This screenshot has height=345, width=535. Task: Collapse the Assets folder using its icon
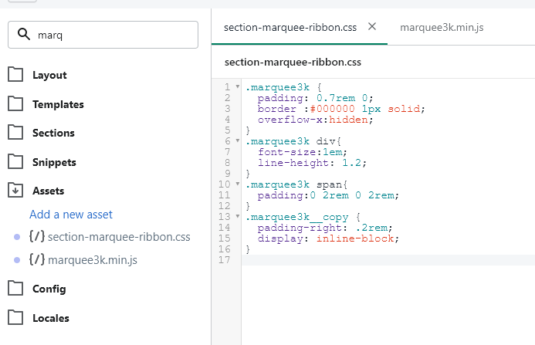point(15,191)
